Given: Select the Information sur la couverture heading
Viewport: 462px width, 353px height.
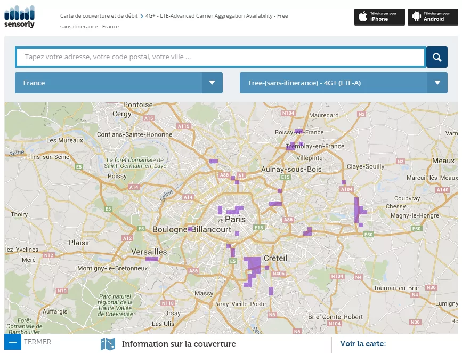Looking at the screenshot, I should (179, 344).
